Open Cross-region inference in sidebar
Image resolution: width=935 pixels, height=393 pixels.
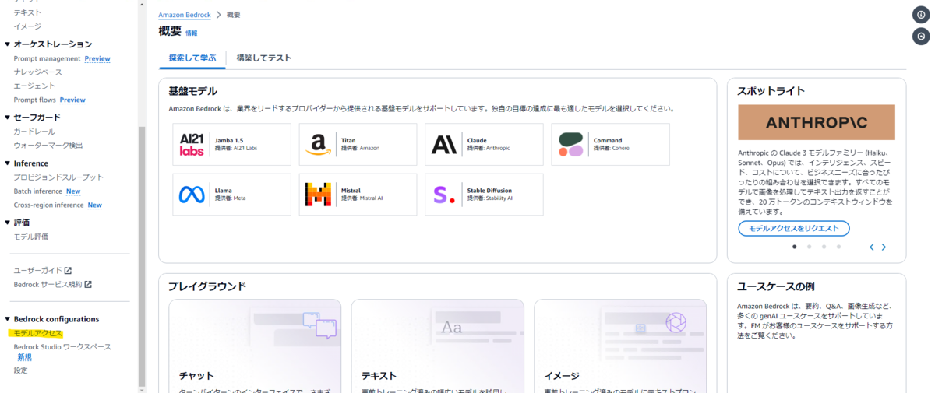click(48, 205)
